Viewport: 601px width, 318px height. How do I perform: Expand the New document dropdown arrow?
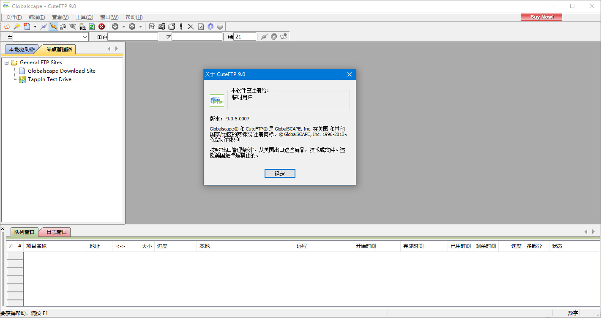point(35,27)
